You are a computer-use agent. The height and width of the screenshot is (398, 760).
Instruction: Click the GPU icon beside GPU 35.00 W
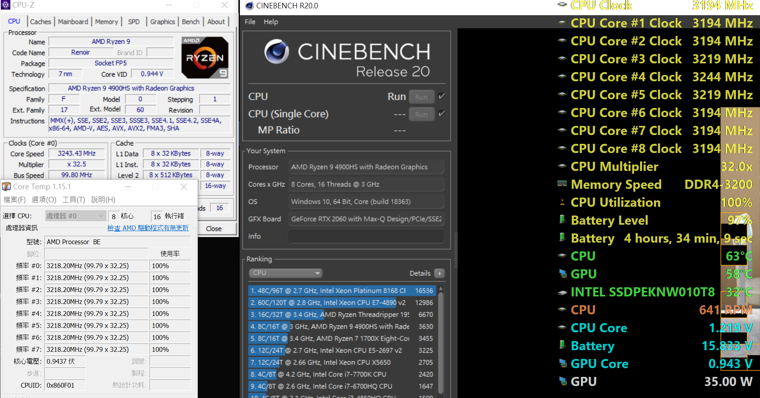click(563, 381)
